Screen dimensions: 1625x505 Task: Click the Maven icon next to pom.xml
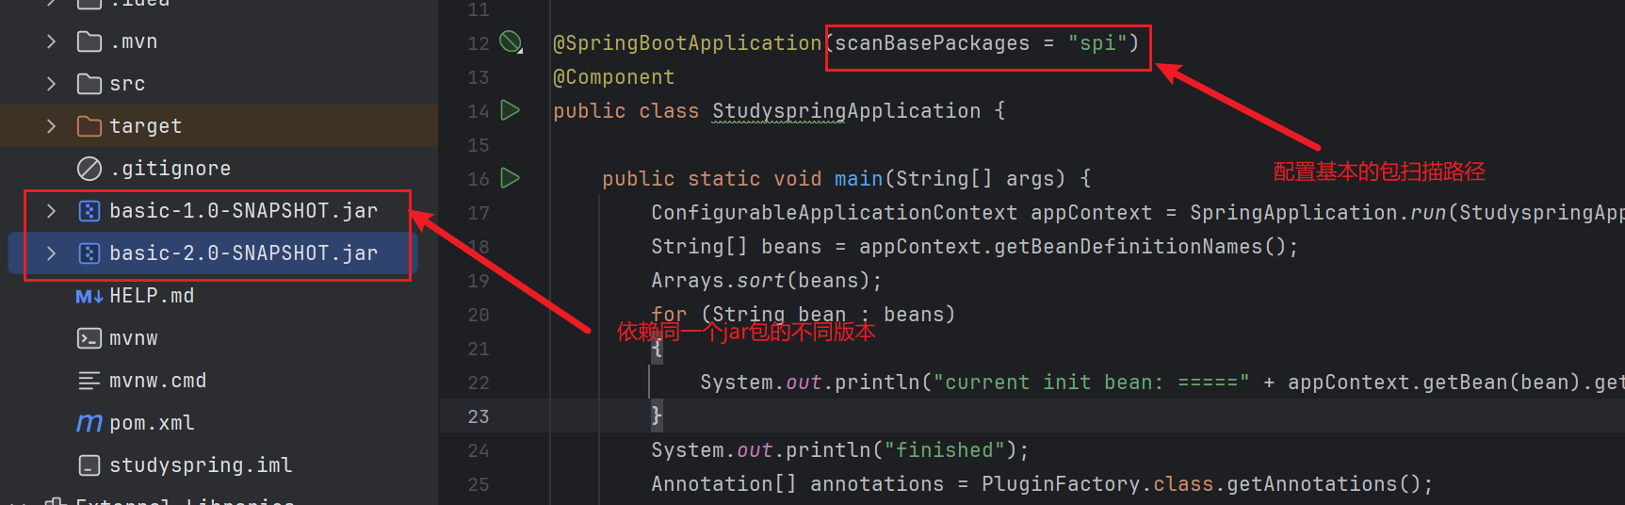(89, 423)
